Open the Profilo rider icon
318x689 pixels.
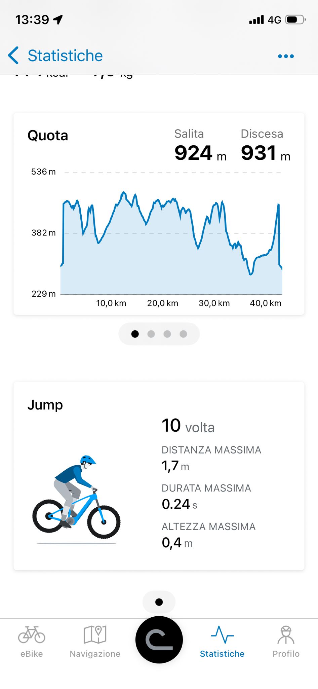286,634
